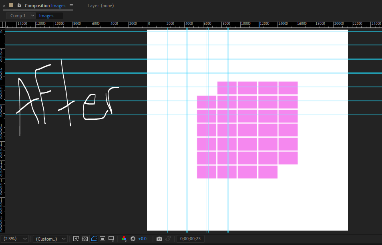Open the Composition panel menu
The image size is (382, 245).
tap(71, 6)
